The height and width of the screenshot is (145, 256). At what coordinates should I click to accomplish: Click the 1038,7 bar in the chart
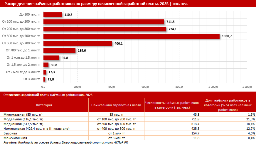coord(131,36)
